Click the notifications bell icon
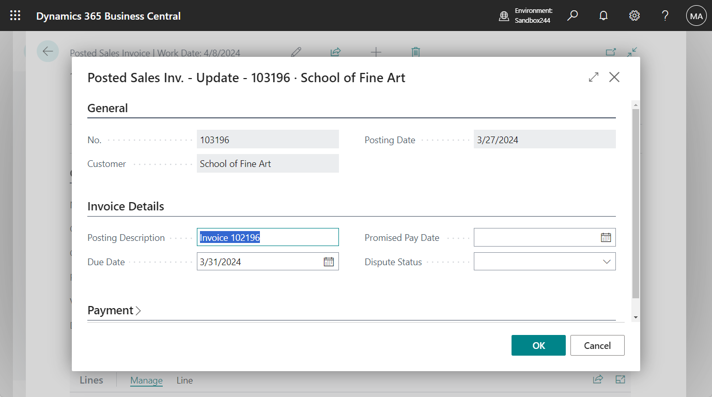 (603, 16)
